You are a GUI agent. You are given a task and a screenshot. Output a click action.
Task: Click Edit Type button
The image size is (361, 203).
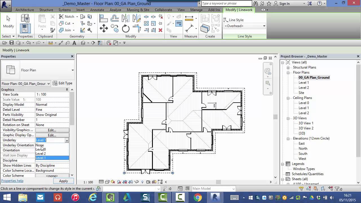point(63,83)
